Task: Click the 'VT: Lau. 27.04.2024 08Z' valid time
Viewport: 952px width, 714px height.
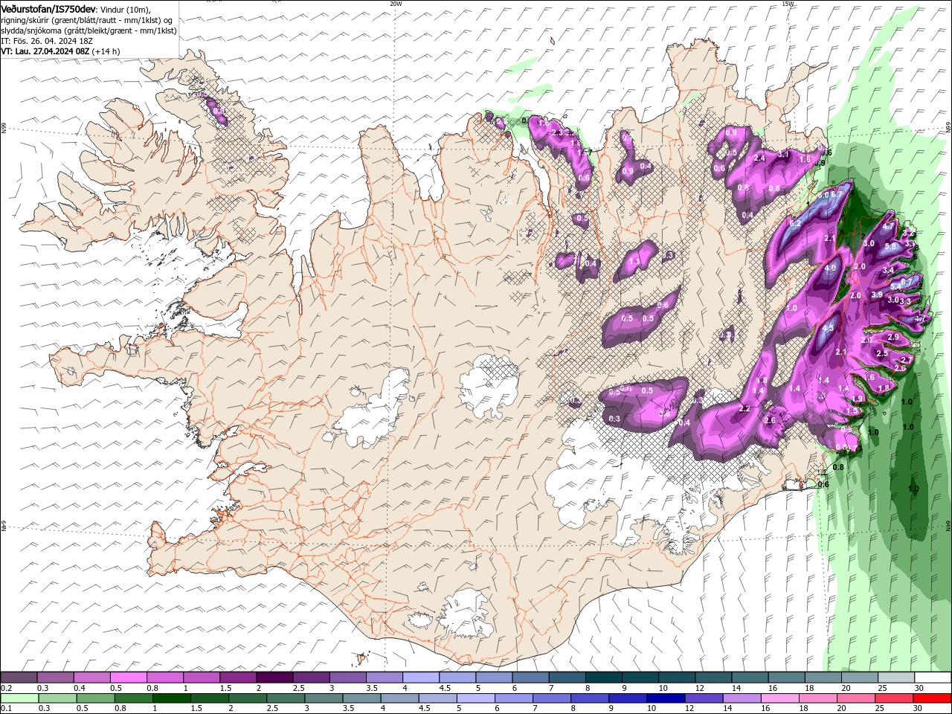Action: pos(45,51)
